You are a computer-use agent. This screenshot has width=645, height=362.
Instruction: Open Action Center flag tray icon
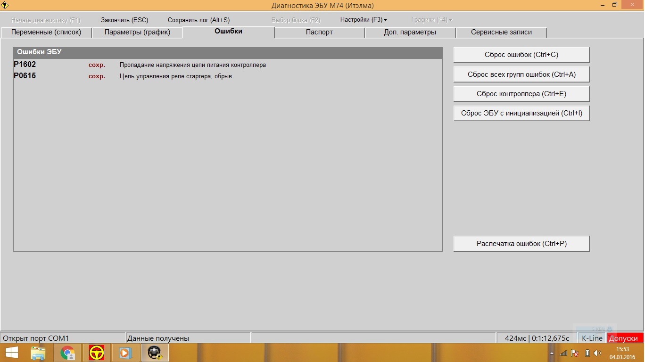tap(575, 353)
